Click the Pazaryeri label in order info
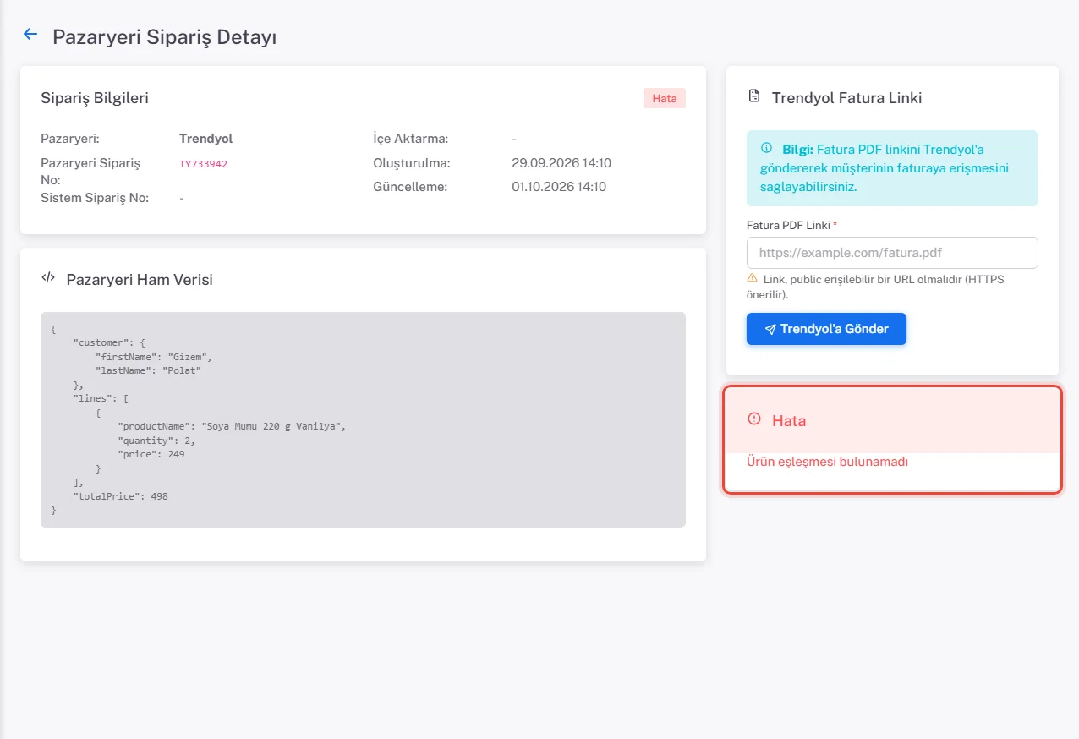 point(70,139)
